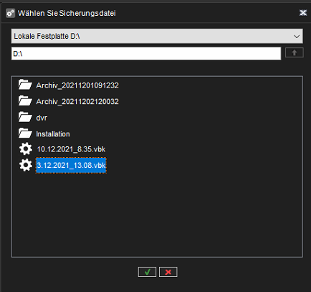Screen dimensions: 311x292
Task: Select the Archiv_20211202120032 folder name
Action: pyautogui.click(x=77, y=101)
